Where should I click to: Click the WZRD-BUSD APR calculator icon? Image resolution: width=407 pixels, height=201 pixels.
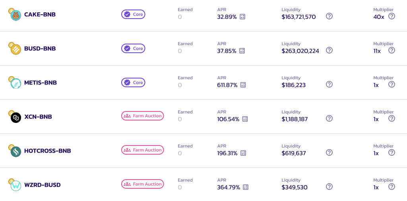point(246,187)
